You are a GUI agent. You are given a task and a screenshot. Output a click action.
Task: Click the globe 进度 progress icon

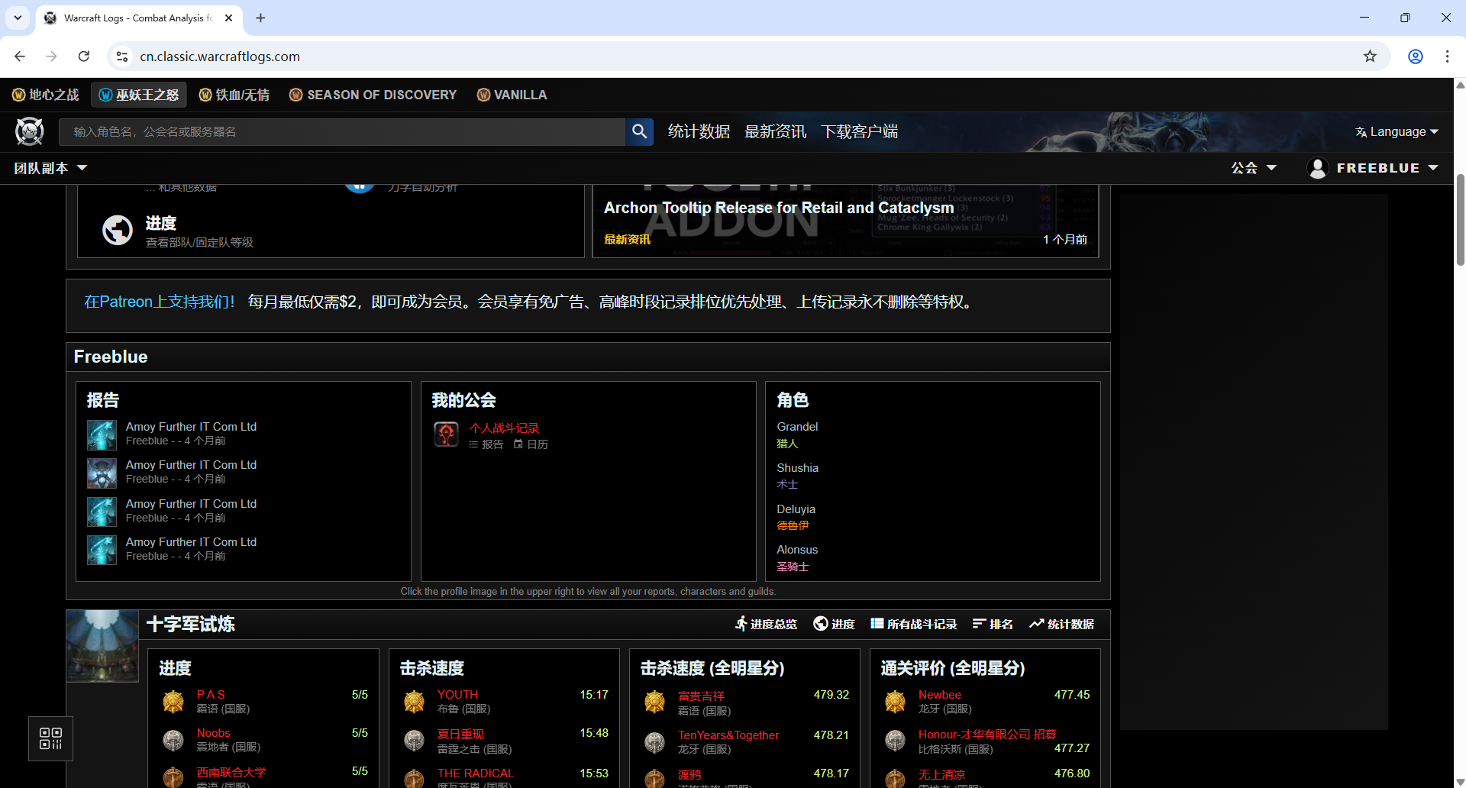pos(118,230)
